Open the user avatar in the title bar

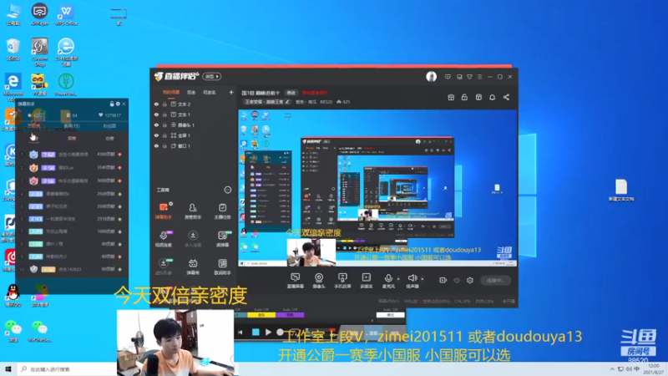click(431, 76)
